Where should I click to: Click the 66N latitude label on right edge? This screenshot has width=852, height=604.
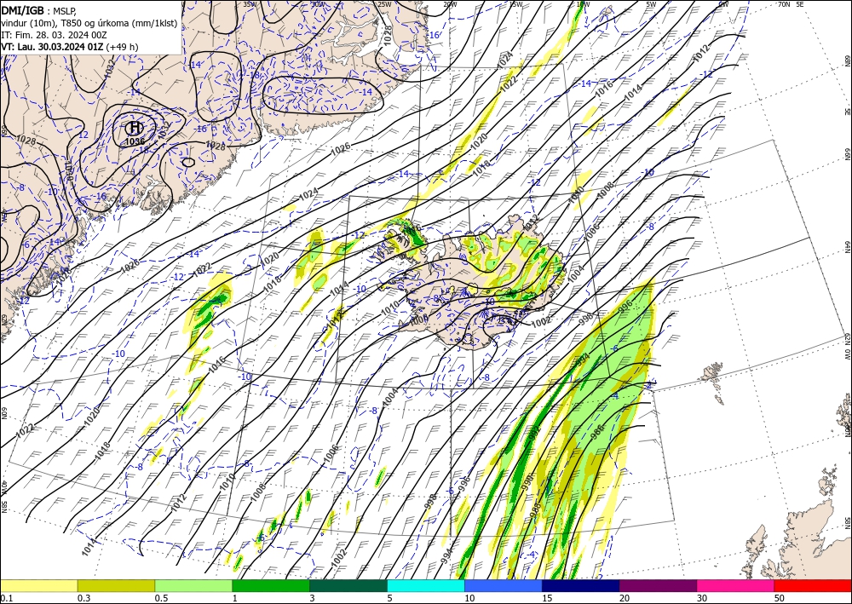(847, 154)
